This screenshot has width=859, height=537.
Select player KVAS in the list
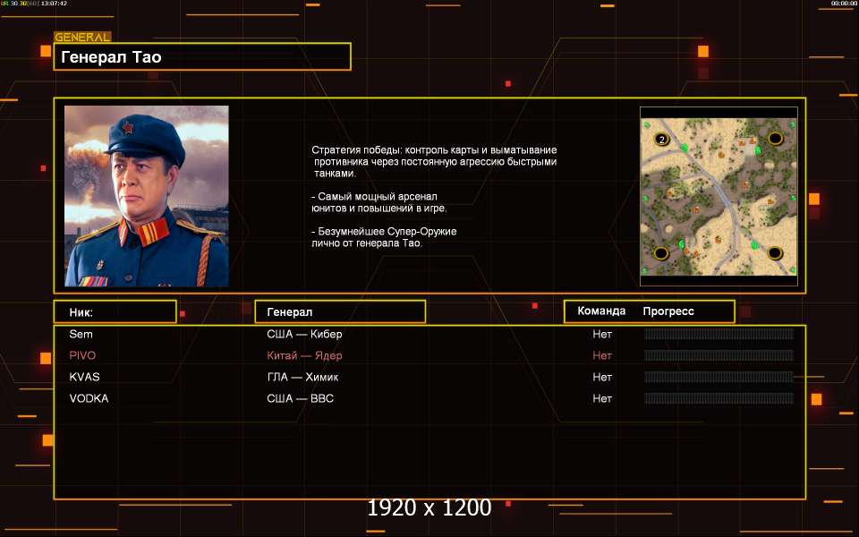click(x=84, y=377)
